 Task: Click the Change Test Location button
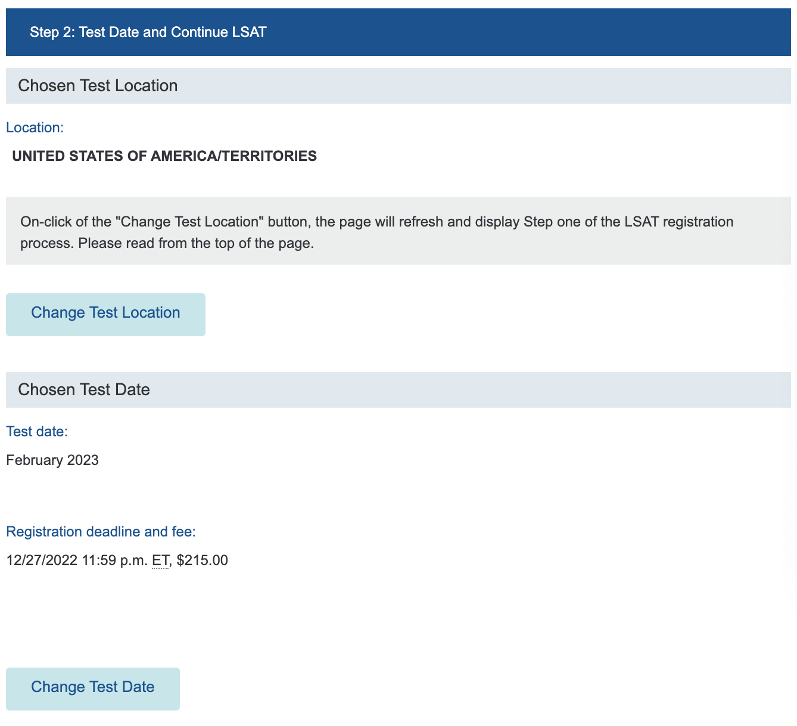tap(105, 314)
